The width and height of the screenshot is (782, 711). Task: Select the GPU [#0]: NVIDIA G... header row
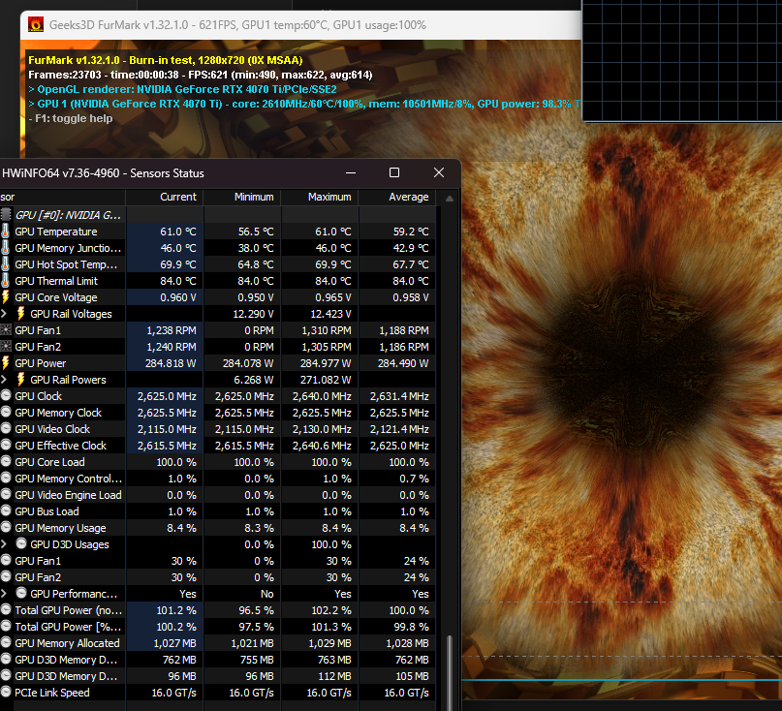pyautogui.click(x=218, y=215)
